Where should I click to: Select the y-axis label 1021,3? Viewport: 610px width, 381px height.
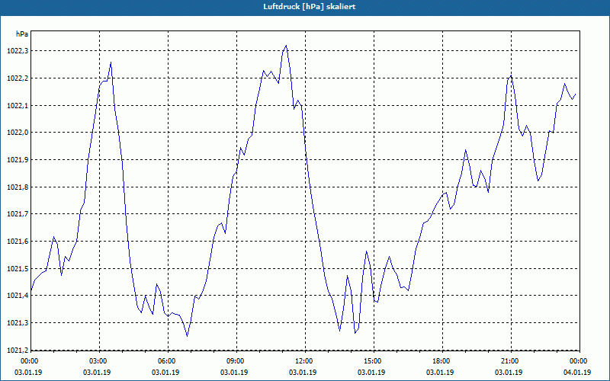tap(18, 323)
